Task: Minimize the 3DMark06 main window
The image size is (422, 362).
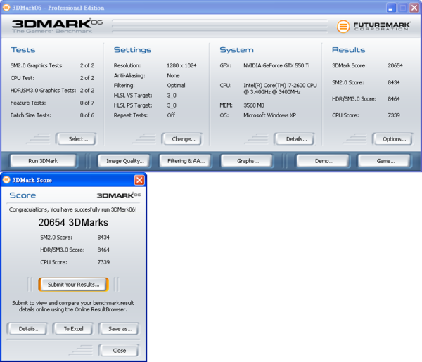Action: 391,8
